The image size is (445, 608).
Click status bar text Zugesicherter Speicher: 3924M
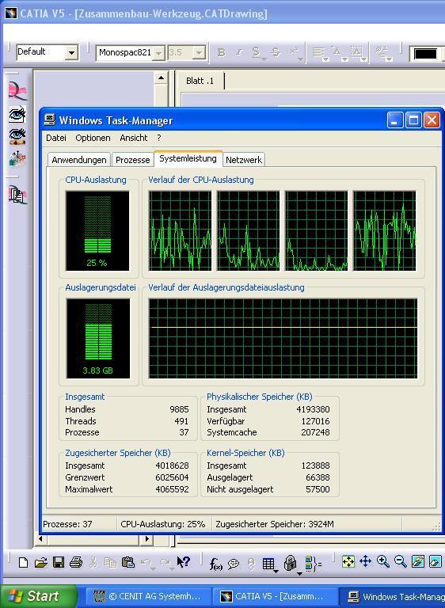[x=274, y=524]
